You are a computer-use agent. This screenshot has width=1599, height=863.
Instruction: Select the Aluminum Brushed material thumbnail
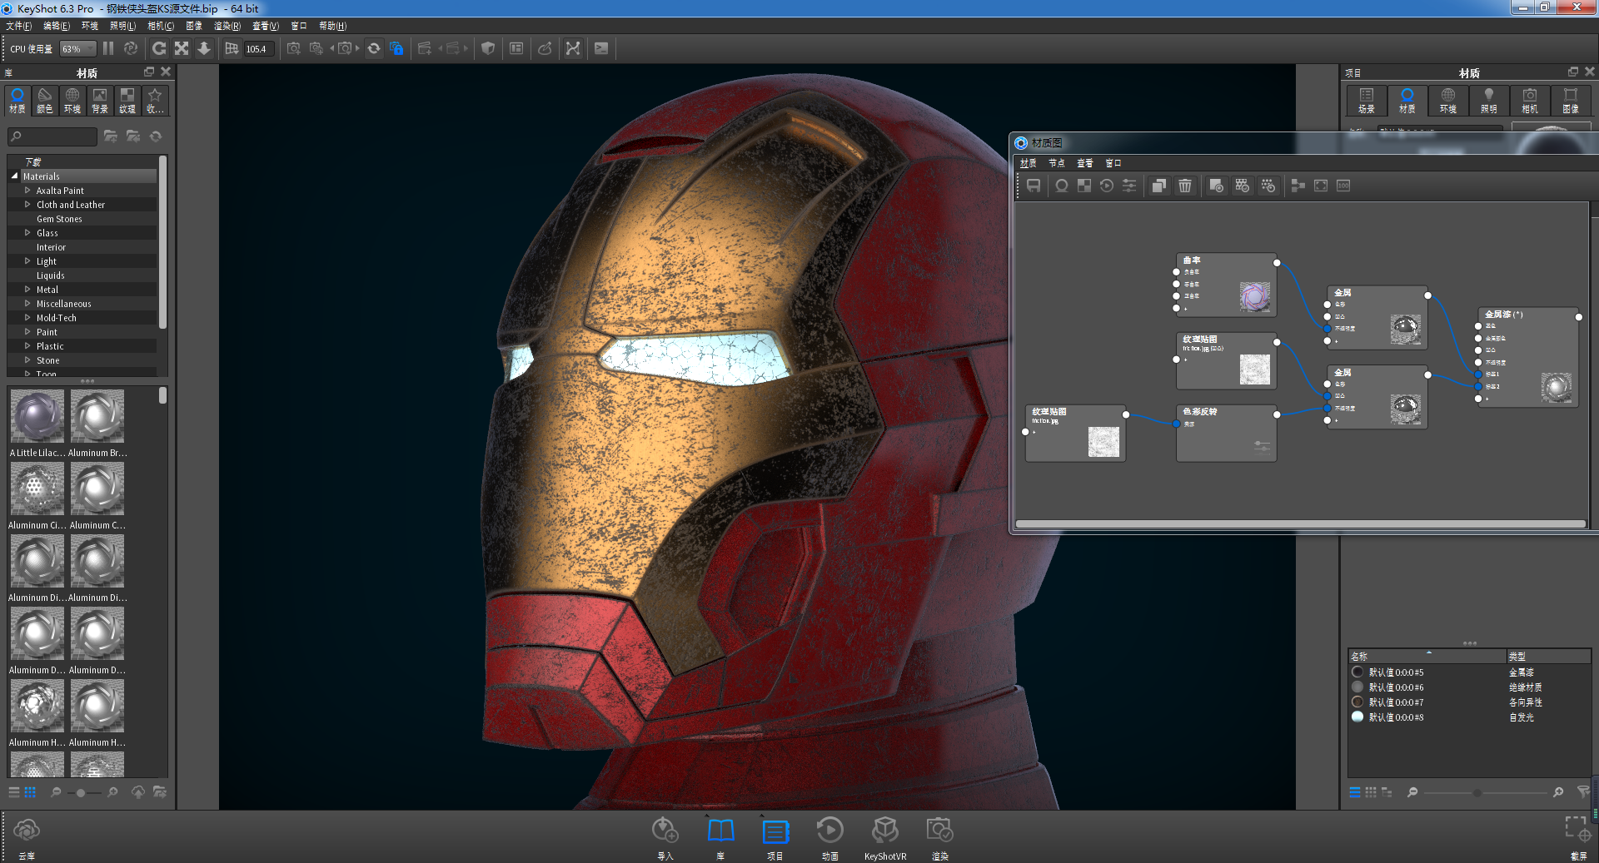[97, 416]
